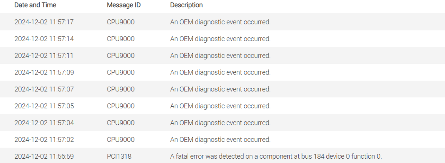Select the 11:56:59 timestamp cell
445x163 pixels.
point(44,157)
